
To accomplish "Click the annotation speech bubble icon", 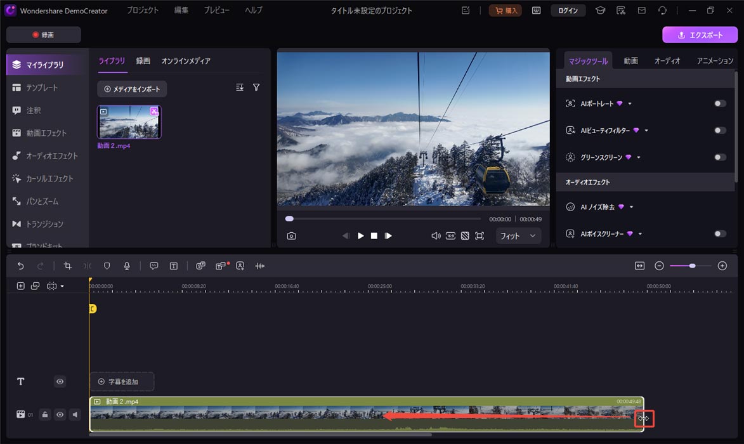I will click(154, 265).
